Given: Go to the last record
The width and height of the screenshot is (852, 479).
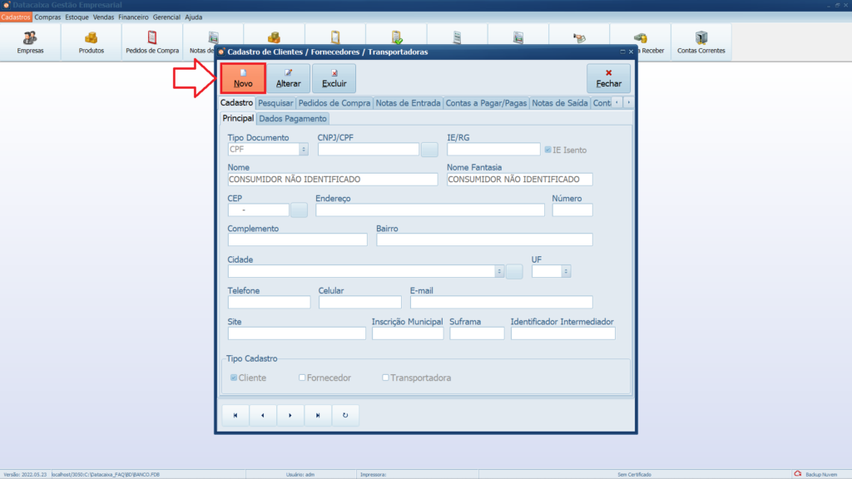Looking at the screenshot, I should pos(318,415).
